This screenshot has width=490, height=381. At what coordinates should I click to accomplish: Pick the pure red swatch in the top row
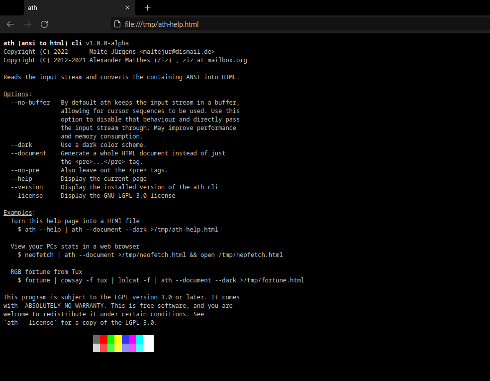tap(104, 339)
